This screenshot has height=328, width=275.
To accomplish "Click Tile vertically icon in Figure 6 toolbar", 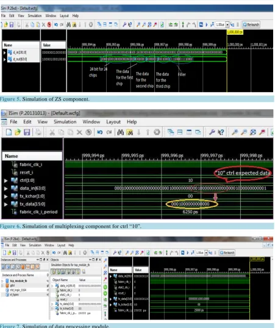I will click(x=189, y=132).
